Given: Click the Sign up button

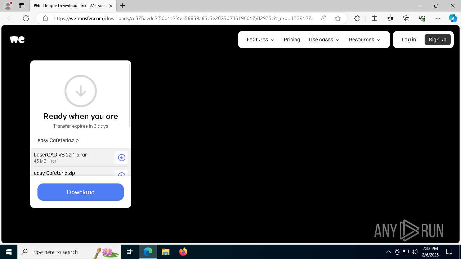Looking at the screenshot, I should pos(438,40).
